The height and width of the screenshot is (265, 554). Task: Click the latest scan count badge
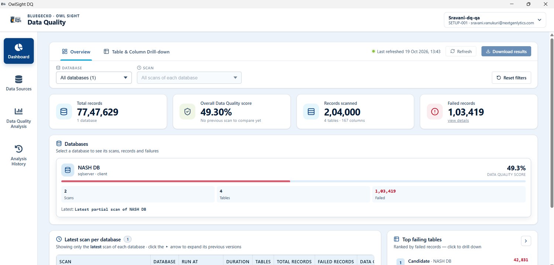tap(127, 239)
